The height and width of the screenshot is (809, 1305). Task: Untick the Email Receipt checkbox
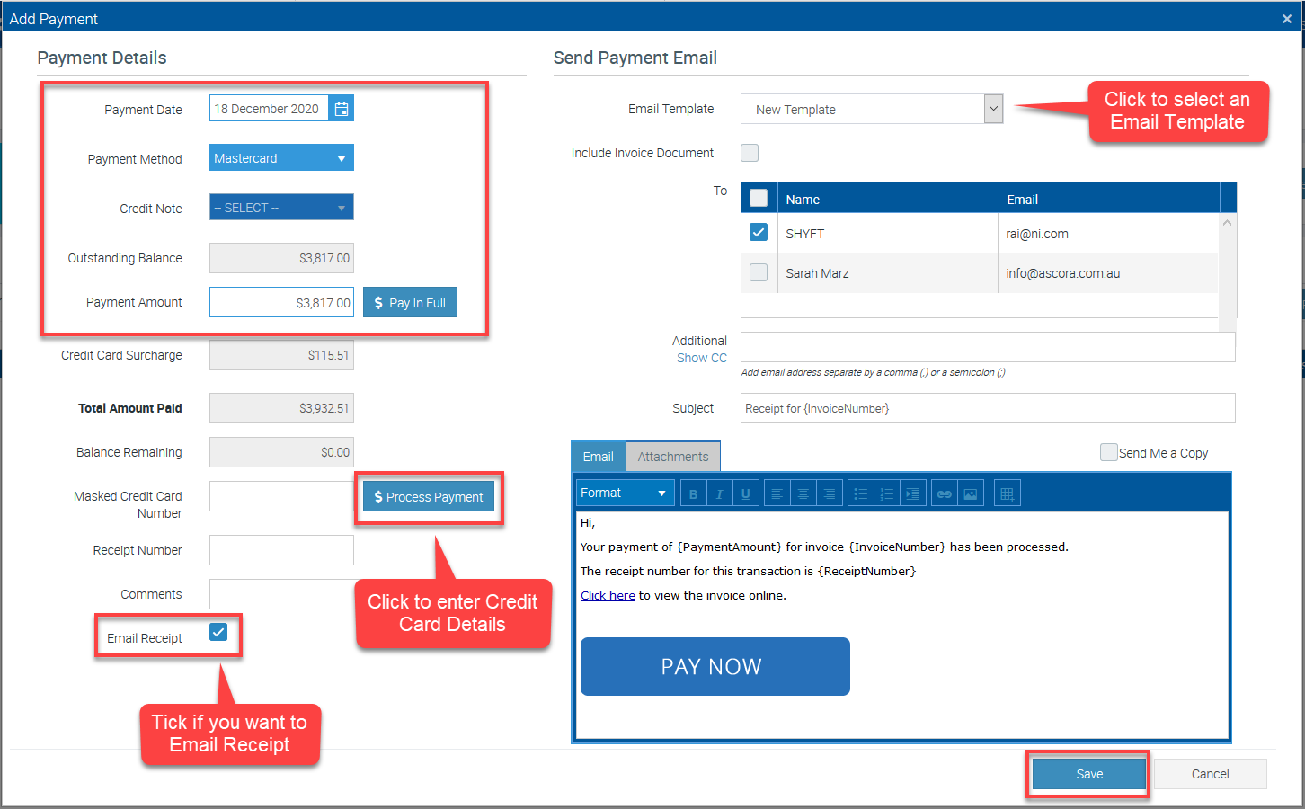point(218,632)
